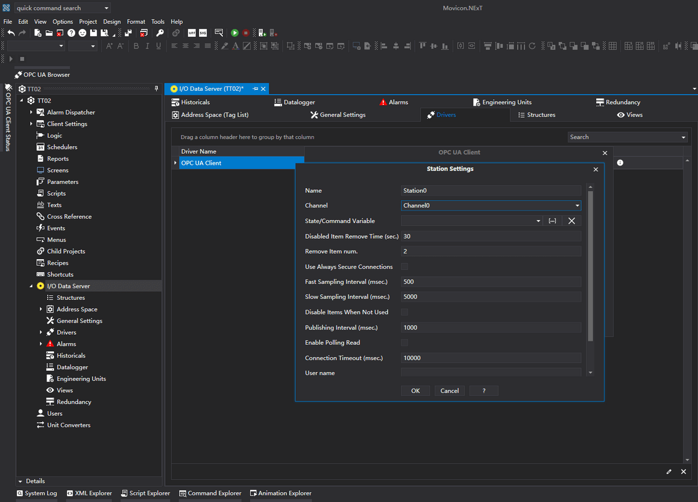The image size is (698, 502).
Task: Select Screens in the project tree
Action: tap(58, 170)
